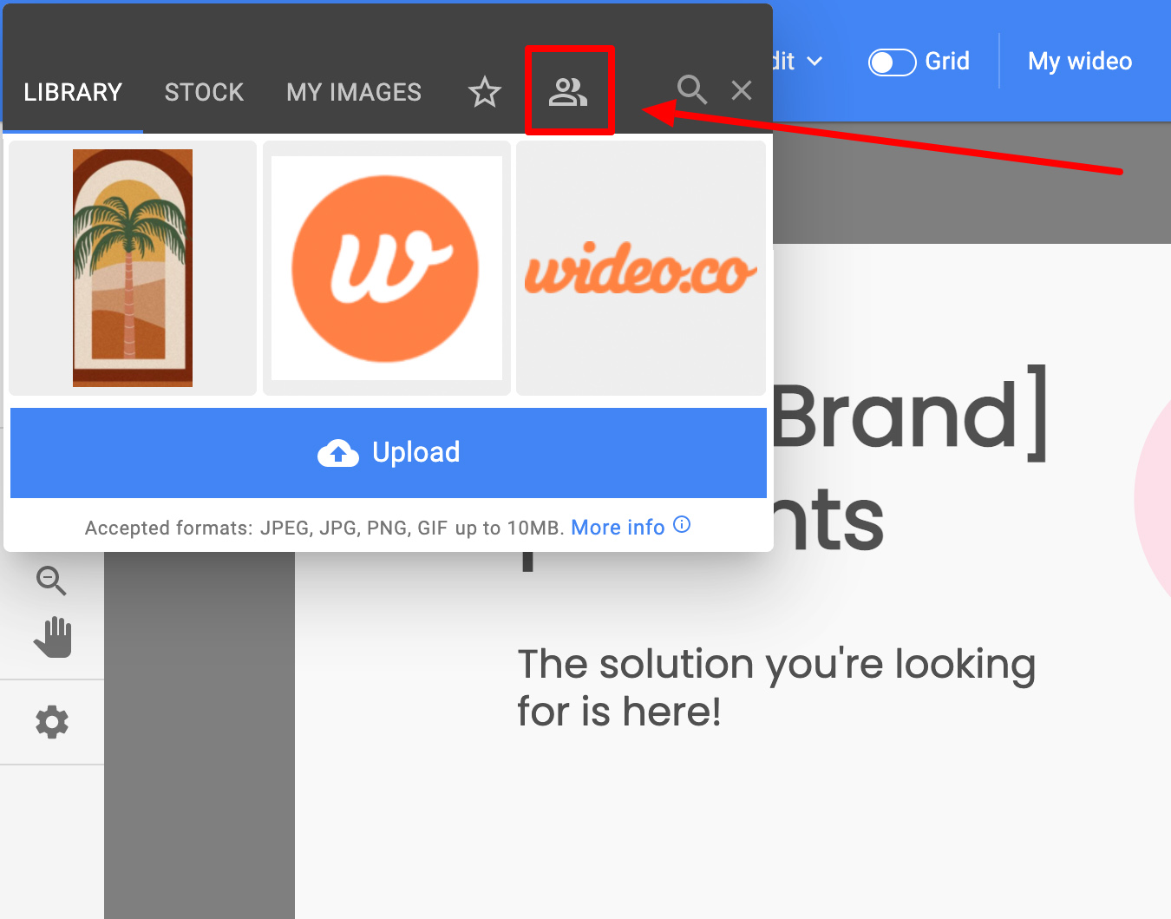The image size is (1171, 919).
Task: Click the search magnifier in image panel
Action: point(691,89)
